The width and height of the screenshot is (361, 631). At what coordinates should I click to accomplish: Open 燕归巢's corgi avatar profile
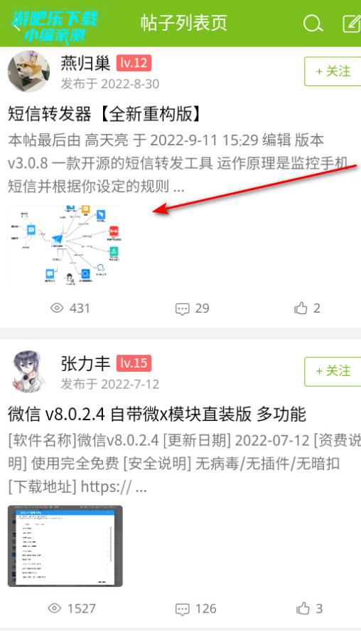tap(28, 72)
